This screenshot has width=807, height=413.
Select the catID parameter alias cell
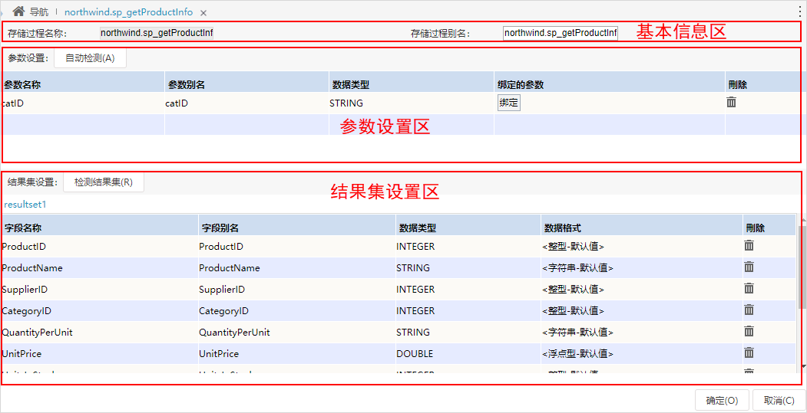point(246,103)
